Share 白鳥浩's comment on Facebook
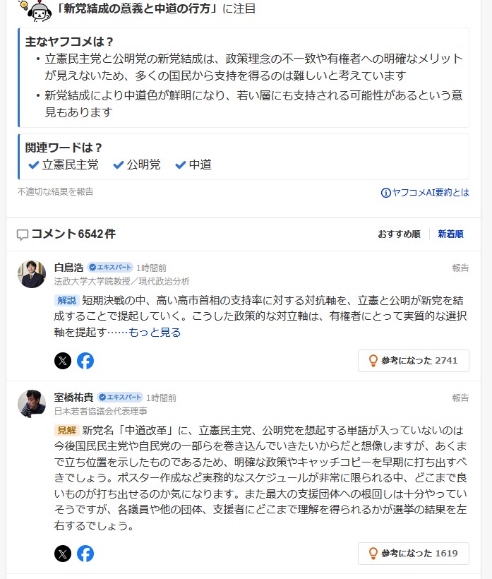This screenshot has height=579, width=492. point(85,361)
